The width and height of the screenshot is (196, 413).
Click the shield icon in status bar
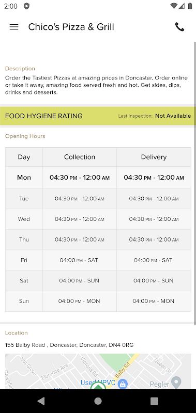pyautogui.click(x=26, y=6)
